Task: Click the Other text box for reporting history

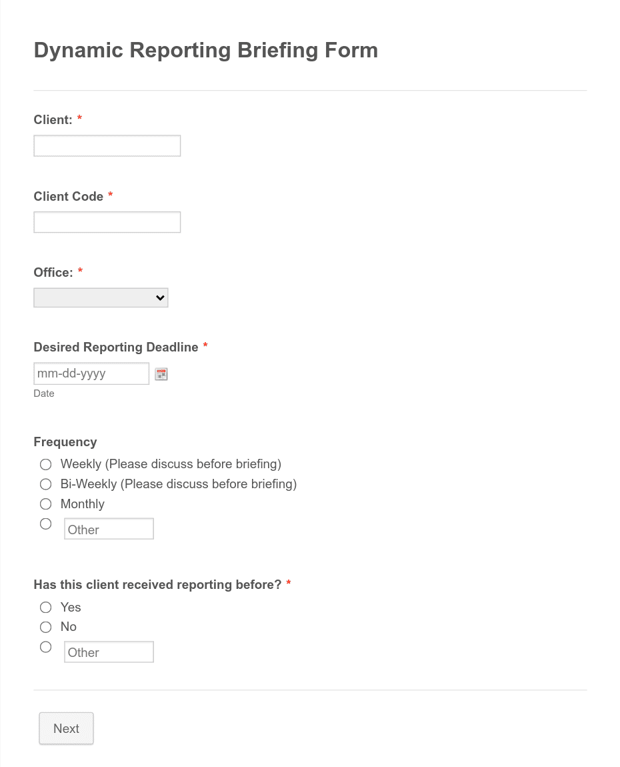Action: click(109, 652)
